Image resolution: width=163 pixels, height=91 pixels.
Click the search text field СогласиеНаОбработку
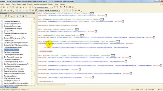click(x=42, y=7)
